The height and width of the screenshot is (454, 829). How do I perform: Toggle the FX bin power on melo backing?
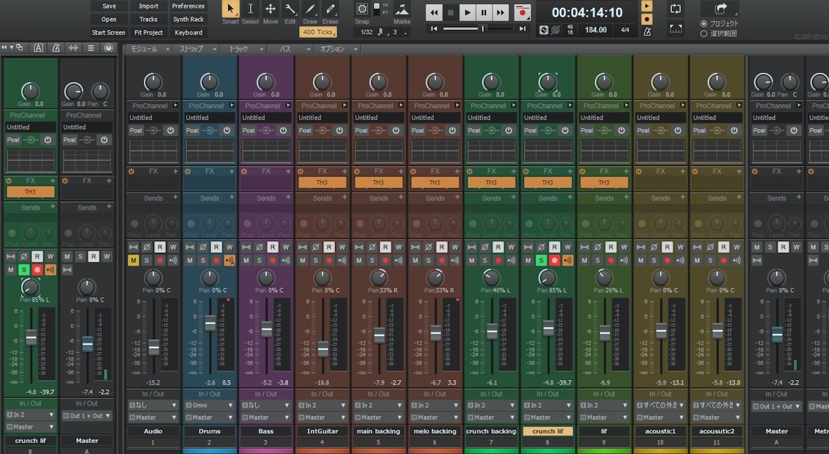(x=412, y=172)
